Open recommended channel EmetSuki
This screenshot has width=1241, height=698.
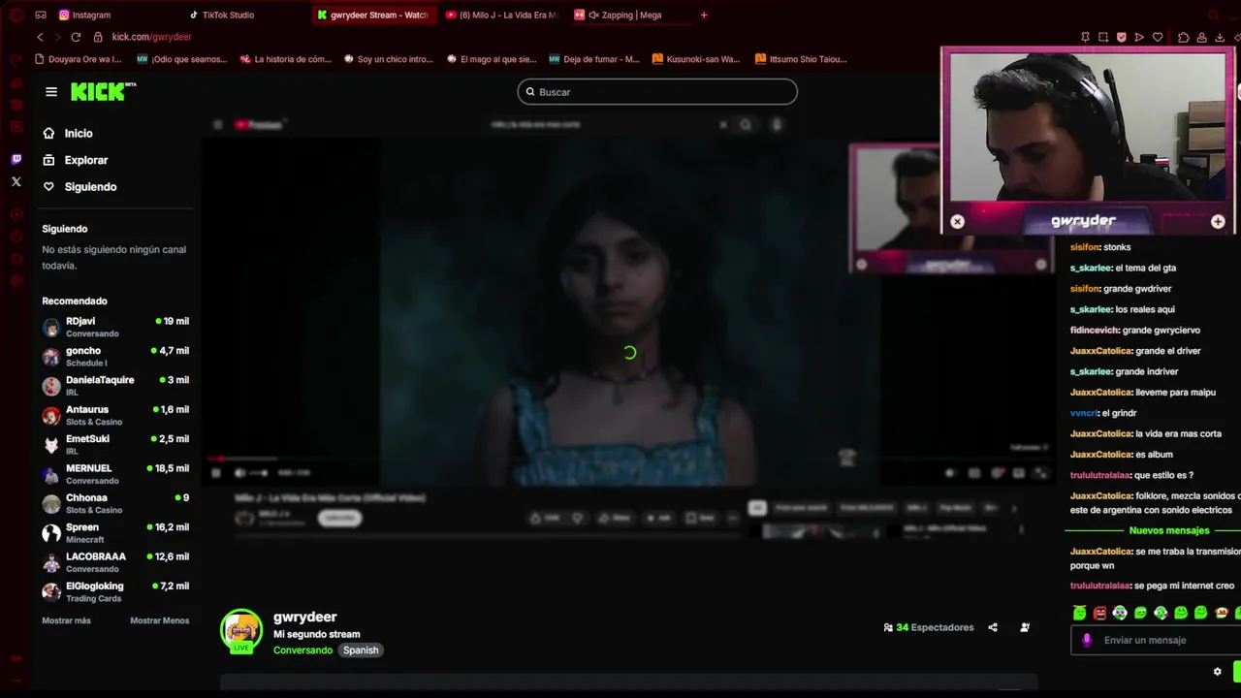(x=115, y=444)
